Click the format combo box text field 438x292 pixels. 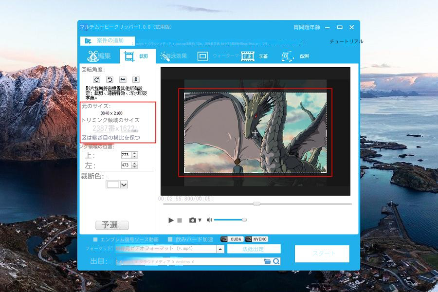tap(166, 249)
